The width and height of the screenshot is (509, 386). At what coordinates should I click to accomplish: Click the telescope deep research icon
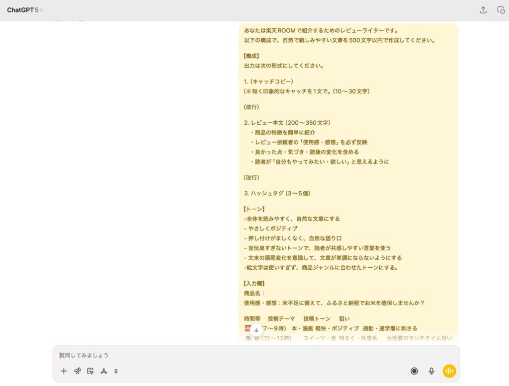click(x=77, y=371)
